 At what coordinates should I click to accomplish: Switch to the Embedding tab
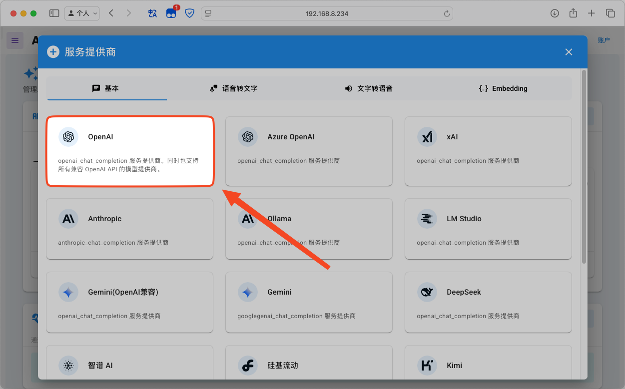click(503, 88)
